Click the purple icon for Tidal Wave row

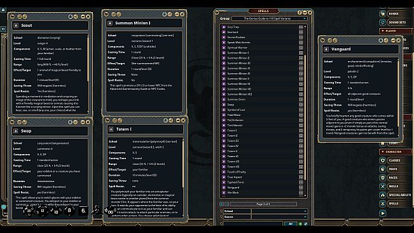224,115
